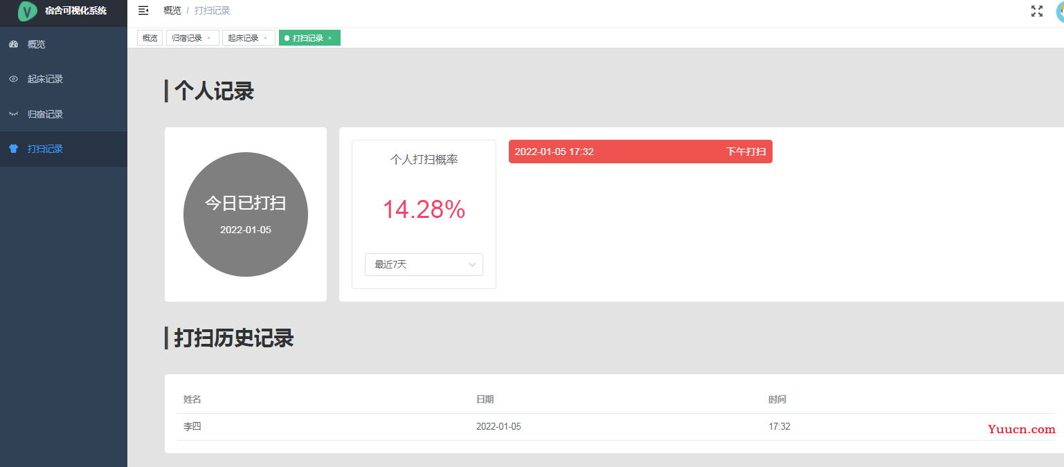Image resolution: width=1064 pixels, height=467 pixels.
Task: Click the 个人打扫概率 card title
Action: pyautogui.click(x=424, y=159)
